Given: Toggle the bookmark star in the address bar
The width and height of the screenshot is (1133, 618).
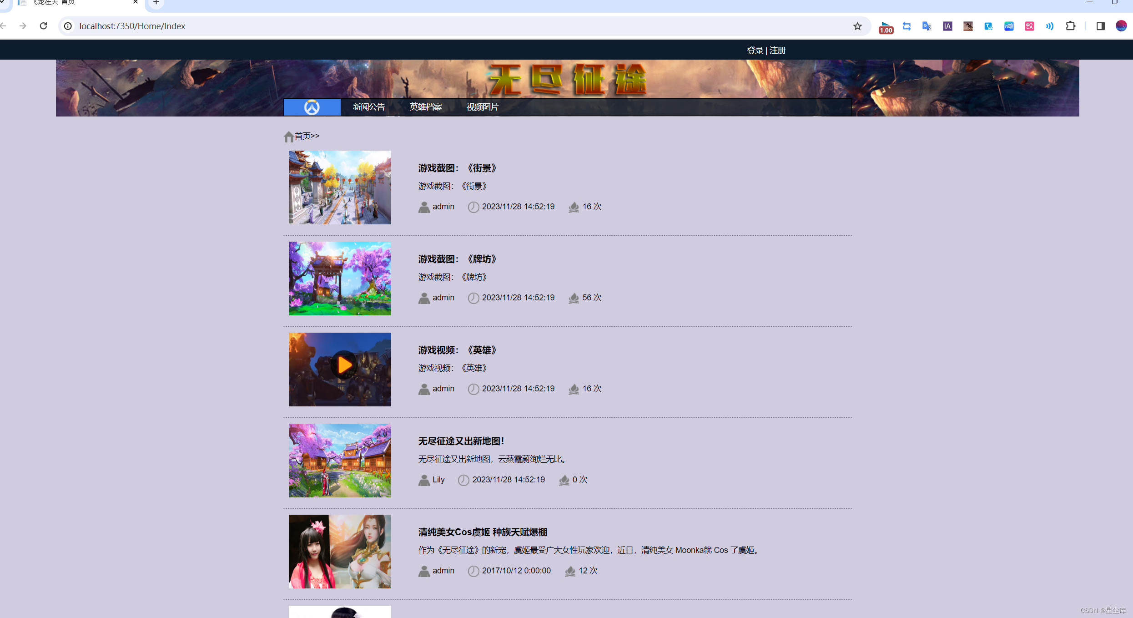Looking at the screenshot, I should click(857, 26).
